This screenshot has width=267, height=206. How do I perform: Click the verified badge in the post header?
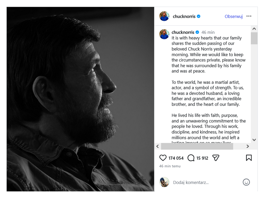[x=199, y=16]
